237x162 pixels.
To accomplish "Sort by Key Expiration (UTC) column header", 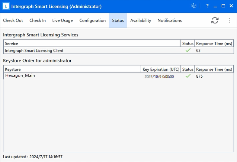I will click(161, 69).
